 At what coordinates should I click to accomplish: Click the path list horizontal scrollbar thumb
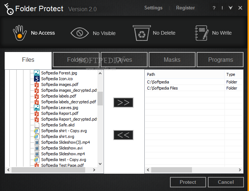pos(171,170)
